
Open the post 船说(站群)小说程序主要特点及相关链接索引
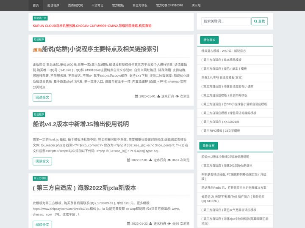(x=100, y=49)
